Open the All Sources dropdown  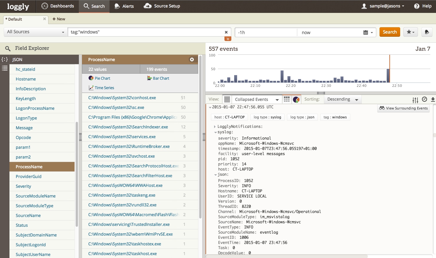pyautogui.click(x=36, y=32)
